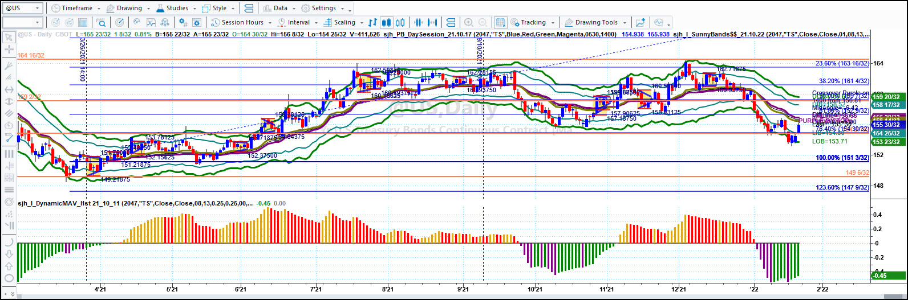Image resolution: width=908 pixels, height=300 pixels.
Task: Click the wave speech-bubble icon after add chart
Action: [x=659, y=23]
